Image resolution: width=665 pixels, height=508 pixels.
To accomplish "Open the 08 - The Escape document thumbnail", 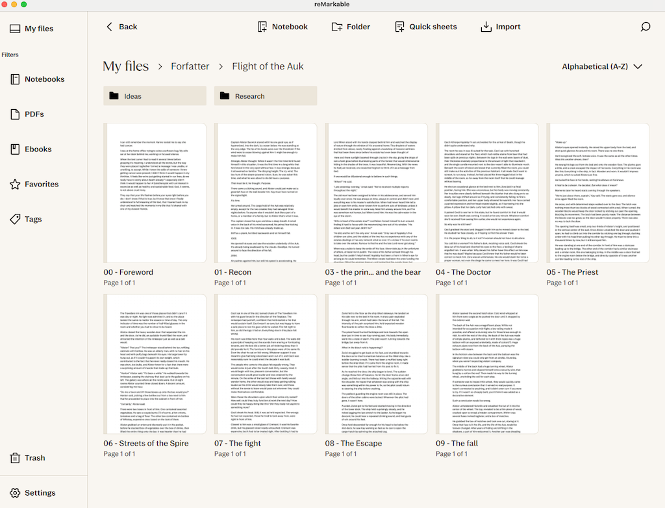I will 376,364.
